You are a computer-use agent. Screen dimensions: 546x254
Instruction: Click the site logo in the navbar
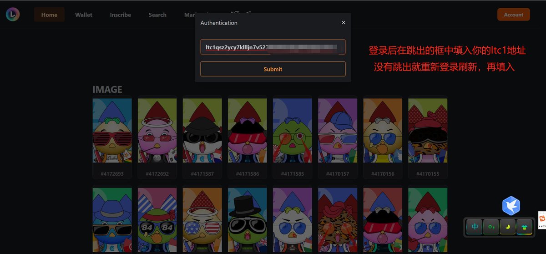(13, 15)
